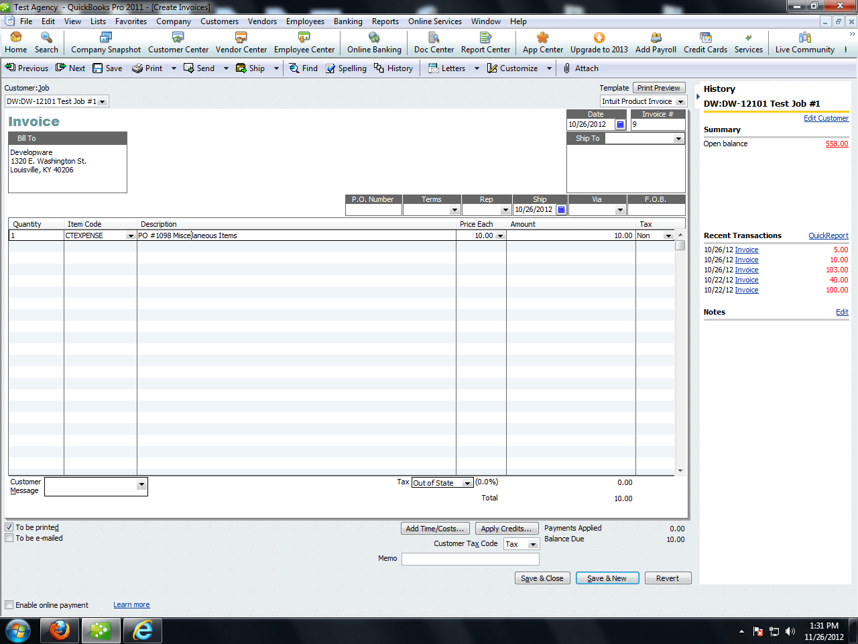Viewport: 858px width, 644px height.
Task: Open Online Banking
Action: 373,42
